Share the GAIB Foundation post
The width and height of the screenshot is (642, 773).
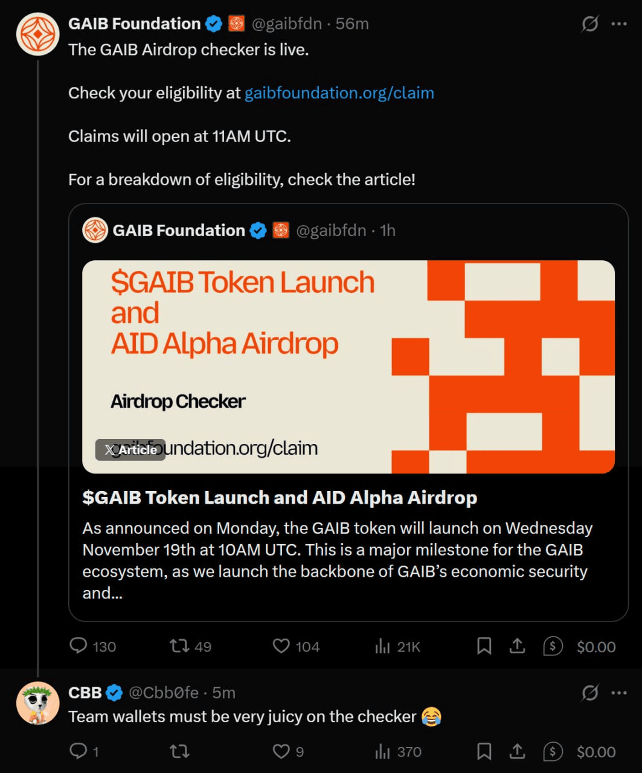pyautogui.click(x=517, y=646)
